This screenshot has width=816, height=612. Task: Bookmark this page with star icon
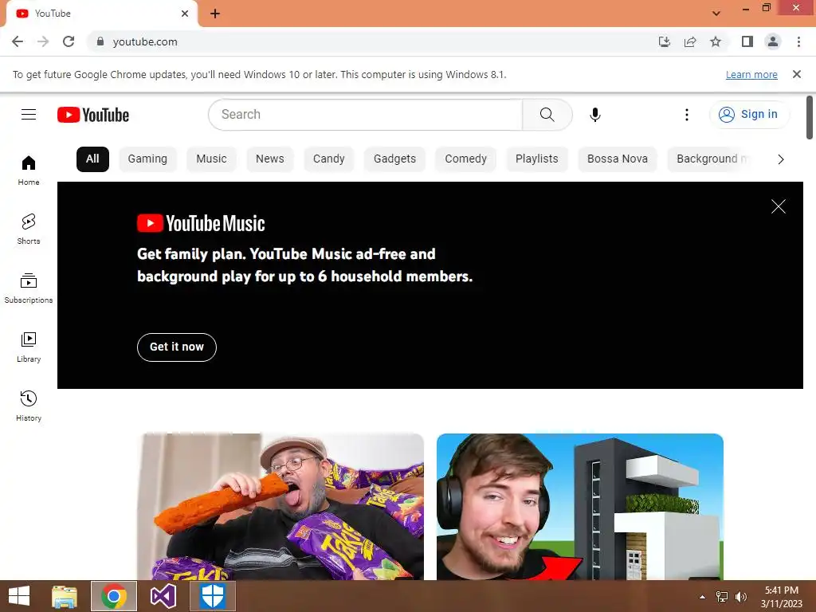pyautogui.click(x=716, y=41)
